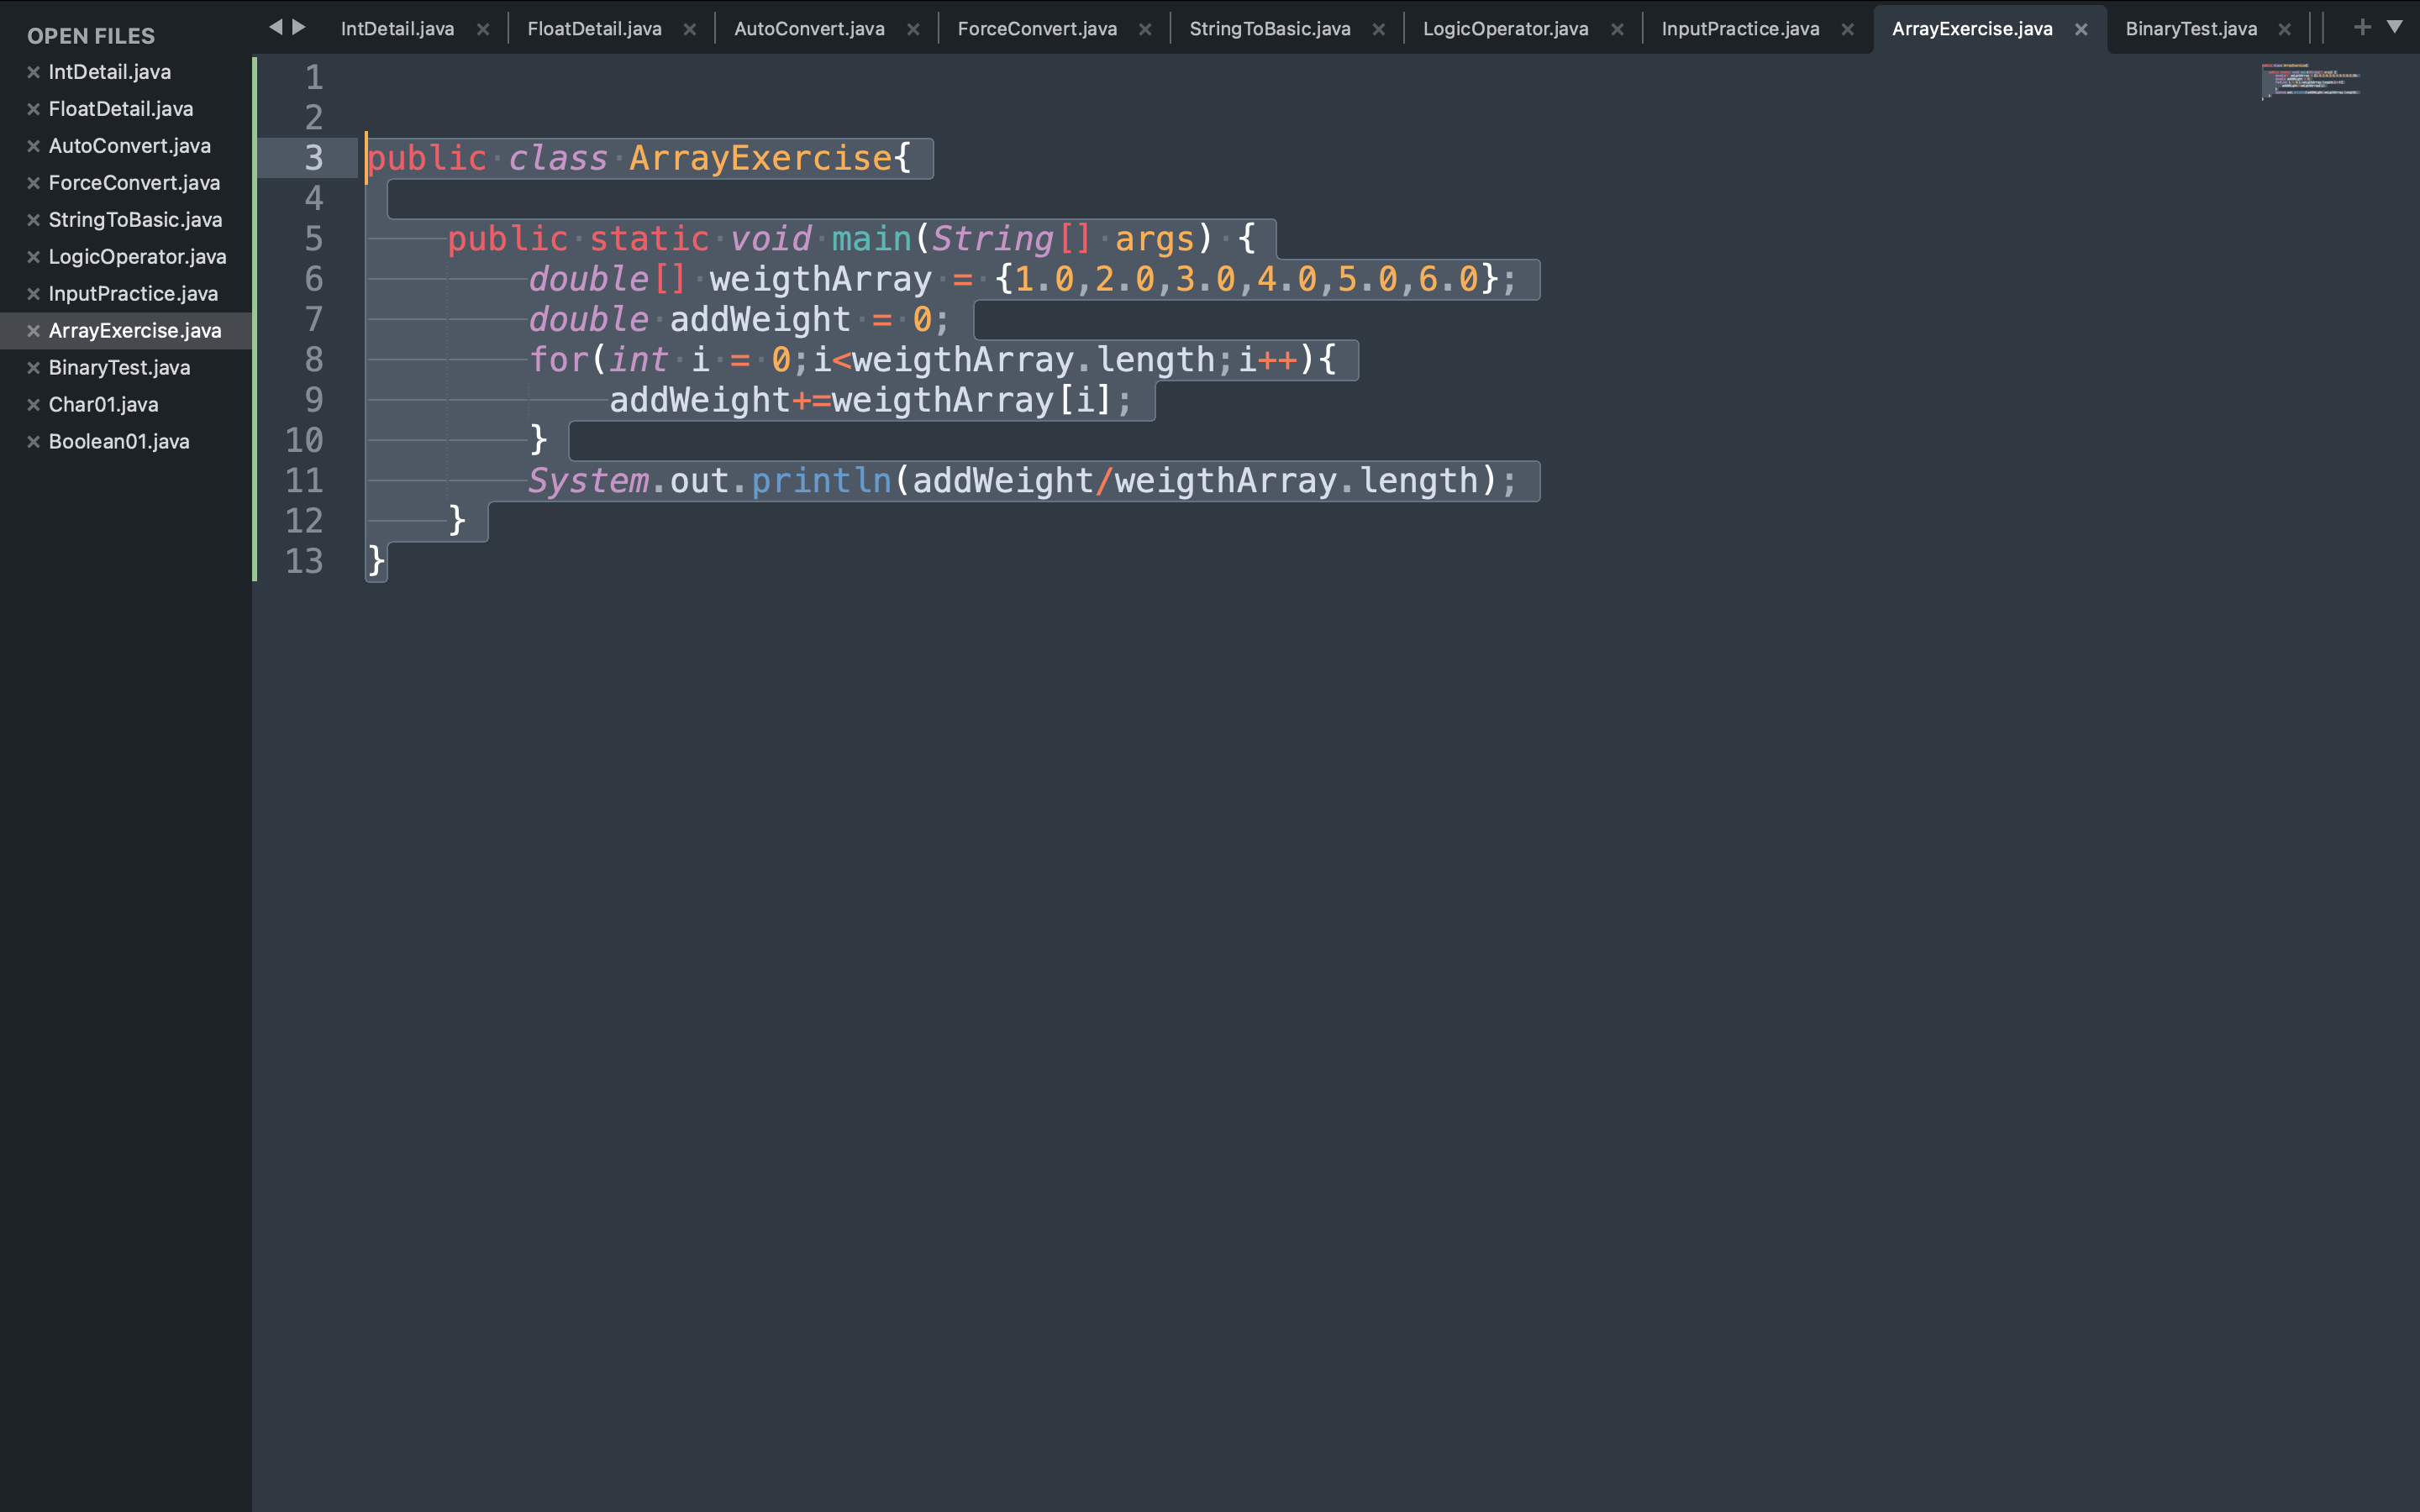Viewport: 2420px width, 1512px height.
Task: Close BinaryTest.java tab with its X icon
Action: click(2284, 29)
